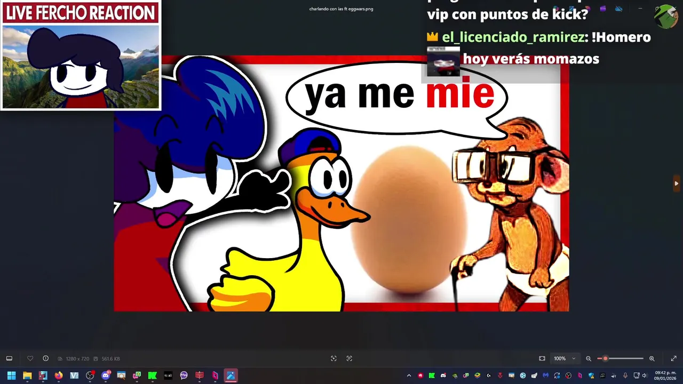
Task: Open the pink phone-shaped app on taskbar
Action: [x=215, y=375]
